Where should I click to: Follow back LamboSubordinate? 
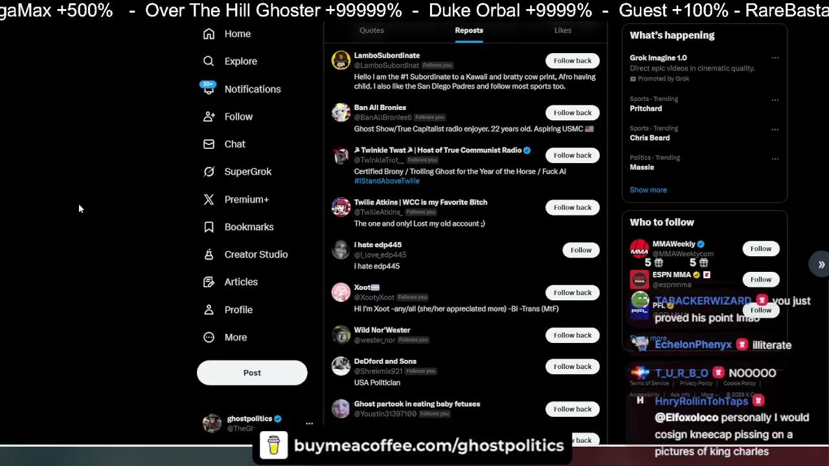pyautogui.click(x=573, y=60)
